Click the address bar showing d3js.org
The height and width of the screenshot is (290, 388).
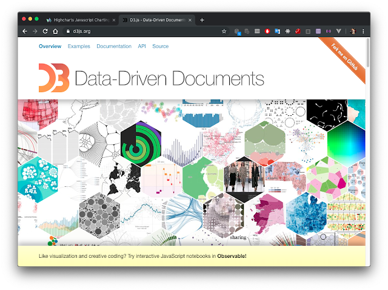(x=146, y=31)
